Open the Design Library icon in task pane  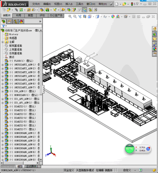coord(155,34)
